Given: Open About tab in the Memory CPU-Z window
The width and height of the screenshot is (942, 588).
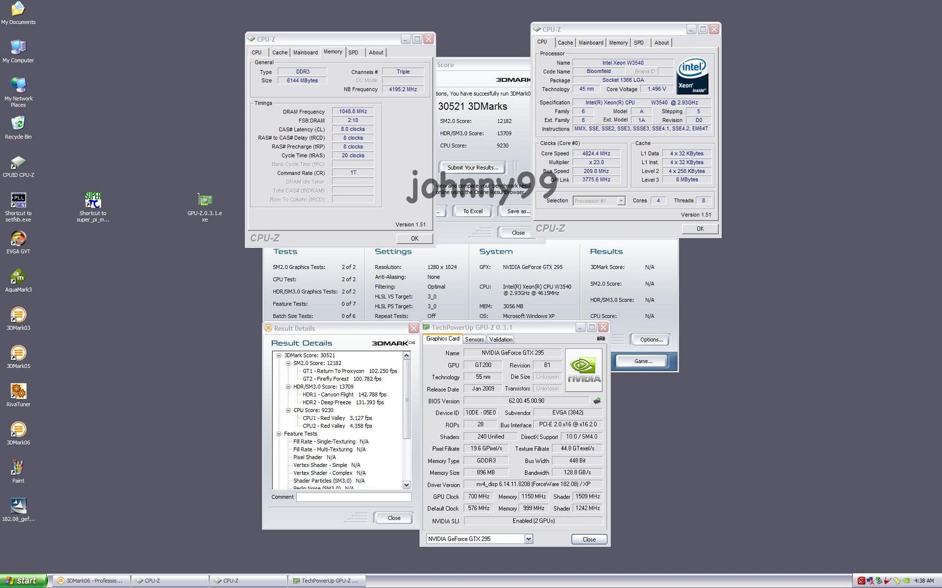Looking at the screenshot, I should (x=376, y=52).
